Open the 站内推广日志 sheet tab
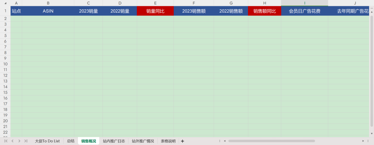This screenshot has width=374, height=145. click(x=114, y=141)
